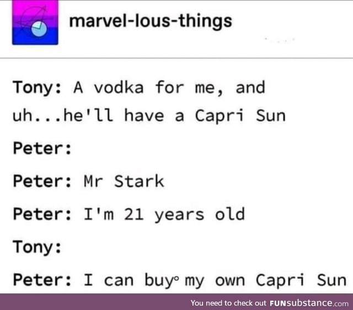This screenshot has height=310, width=353.
Task: Click the word "vodka" in Tony's line
Action: pyautogui.click(x=119, y=87)
